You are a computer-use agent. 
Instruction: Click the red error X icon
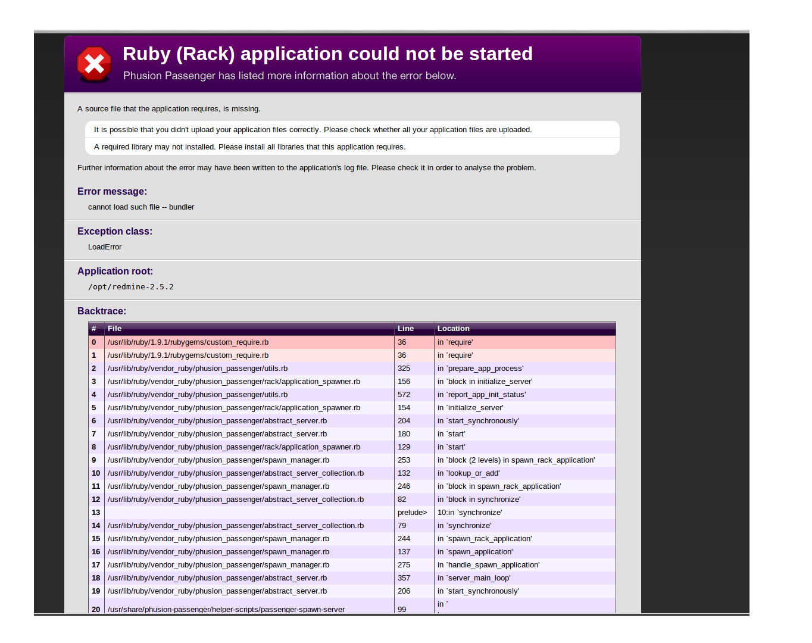94,64
